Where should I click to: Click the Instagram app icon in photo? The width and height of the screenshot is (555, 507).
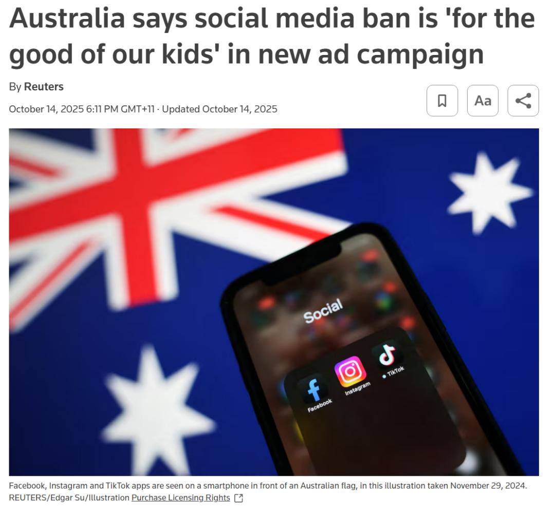[350, 371]
